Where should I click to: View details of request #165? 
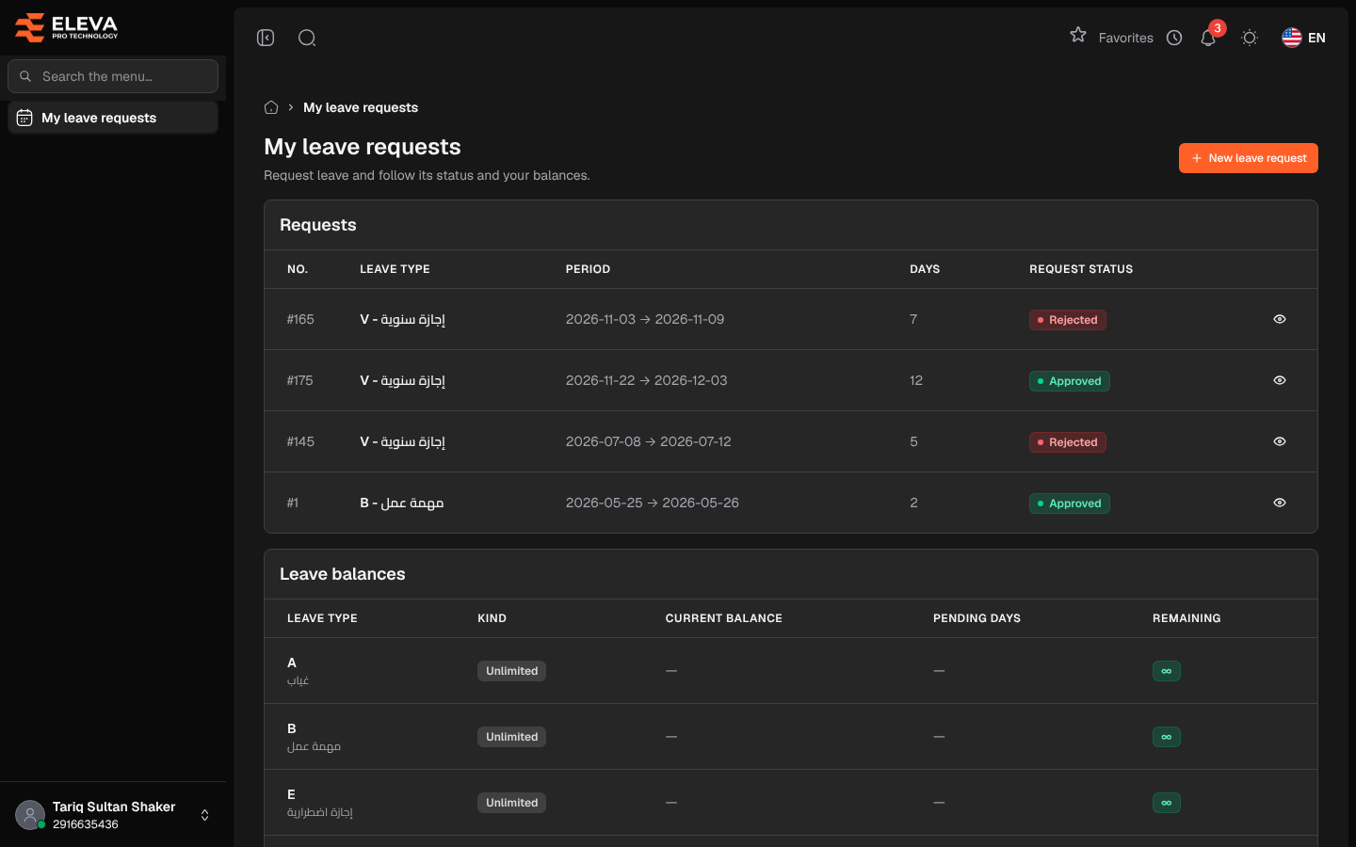(x=1280, y=319)
